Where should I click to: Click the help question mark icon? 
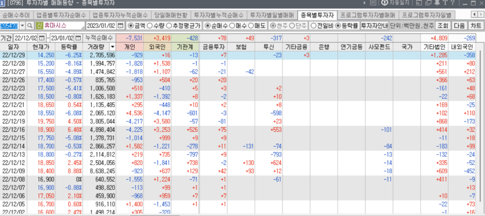pos(452,4)
